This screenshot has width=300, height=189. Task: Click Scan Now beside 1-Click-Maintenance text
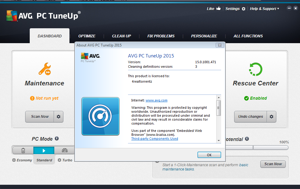pyautogui.click(x=273, y=164)
